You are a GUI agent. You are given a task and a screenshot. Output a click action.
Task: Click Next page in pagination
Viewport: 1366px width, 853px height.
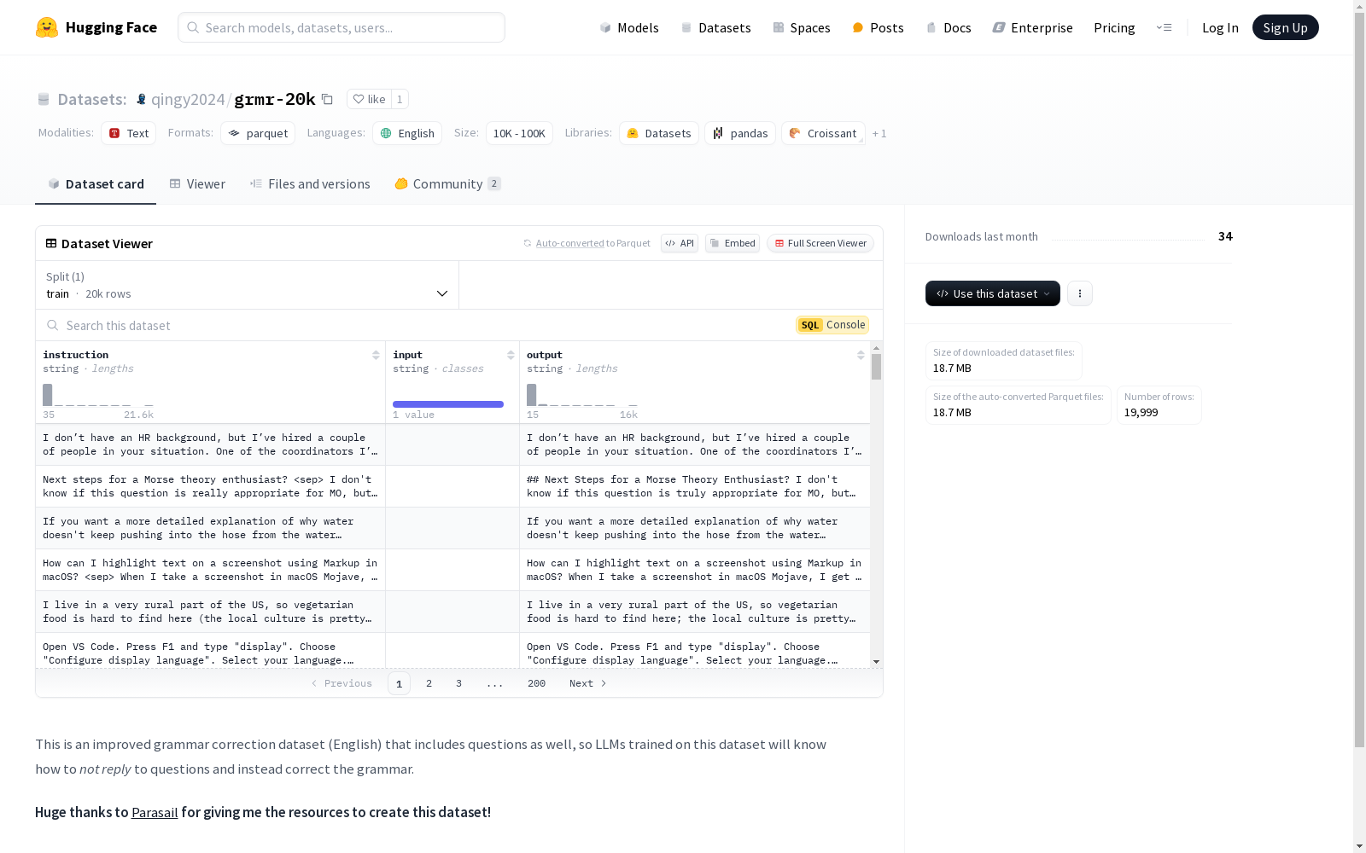588,683
